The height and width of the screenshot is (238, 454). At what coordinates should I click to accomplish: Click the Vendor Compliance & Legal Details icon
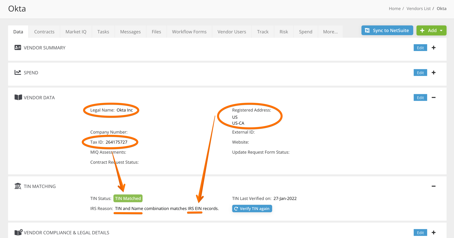point(18,232)
